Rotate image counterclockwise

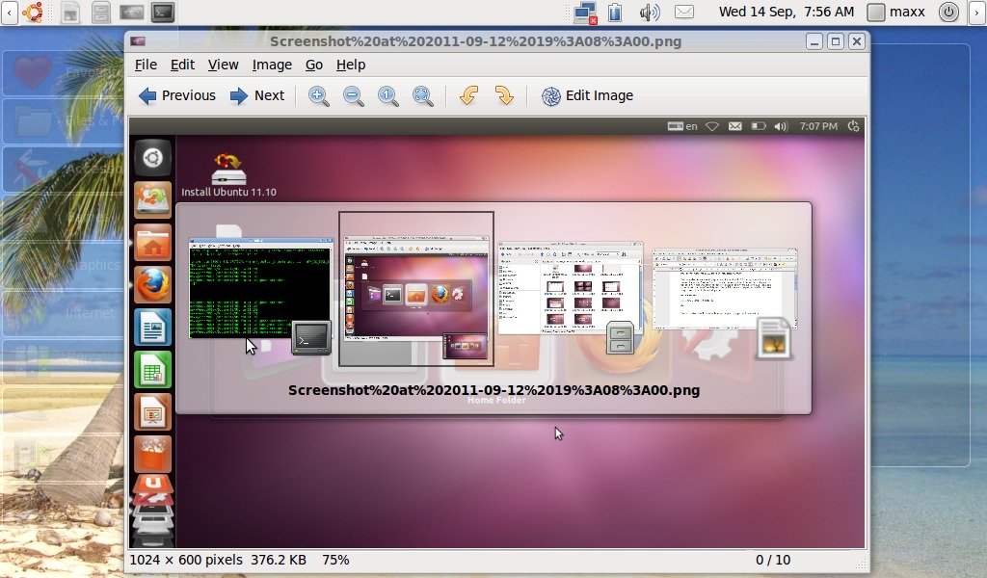coord(469,95)
